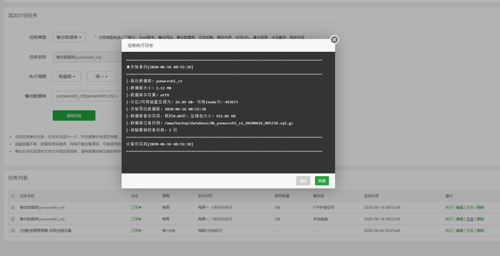The height and width of the screenshot is (256, 500).
Task: Click 编辑 for the 本地磁盘 task
Action: (459, 219)
